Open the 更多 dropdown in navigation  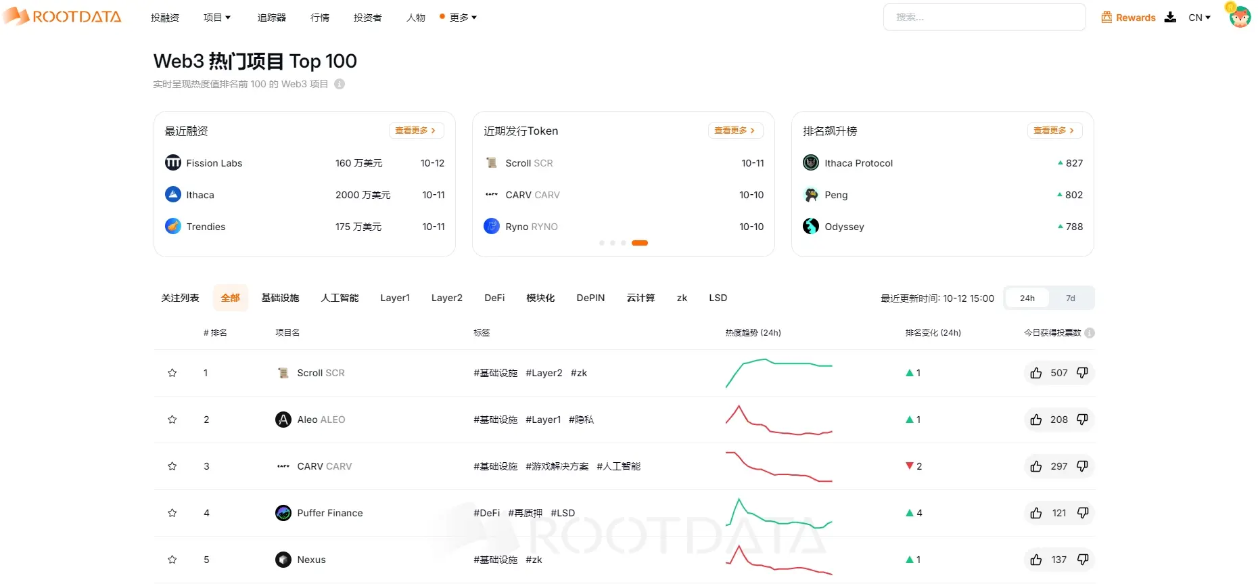click(463, 18)
